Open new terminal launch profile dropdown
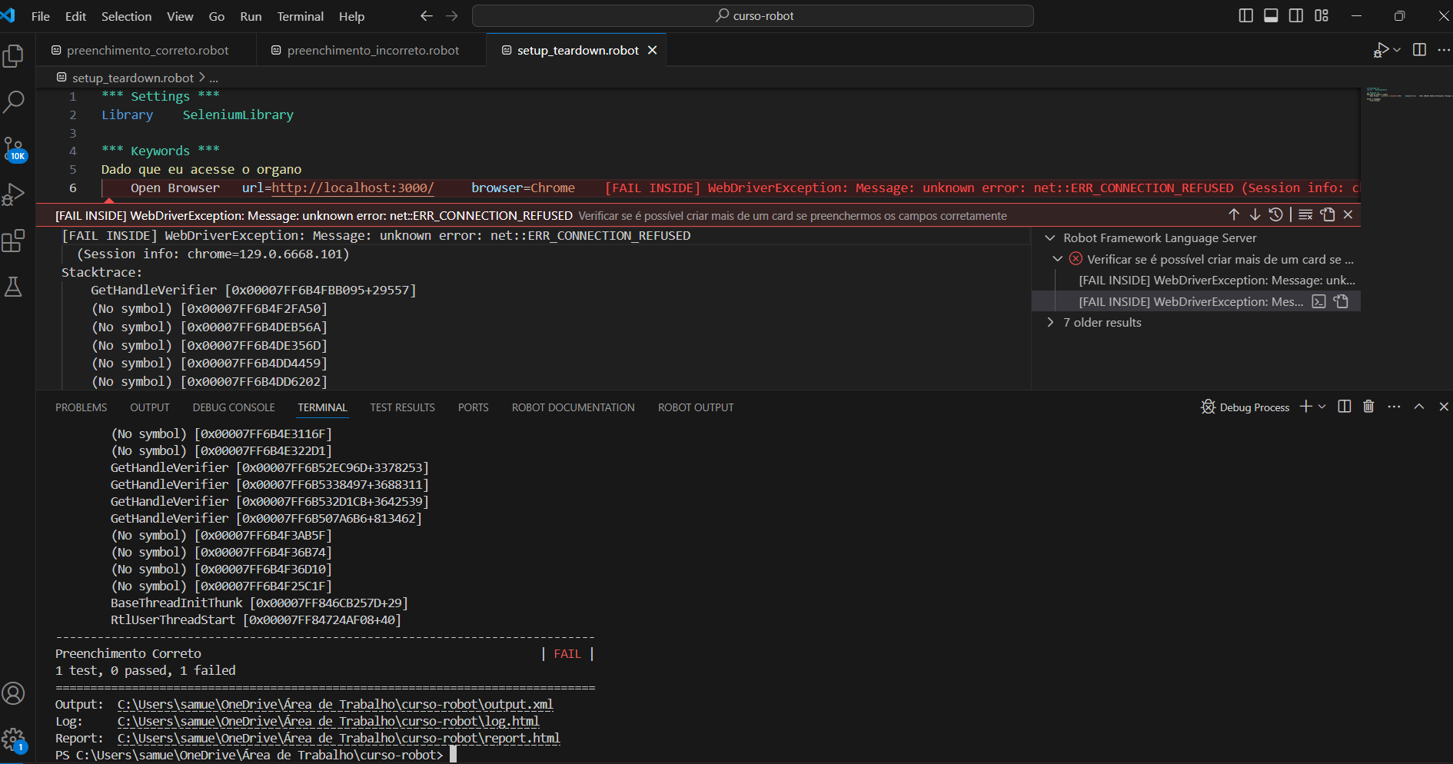Screen dimensions: 1453x764 point(1322,407)
